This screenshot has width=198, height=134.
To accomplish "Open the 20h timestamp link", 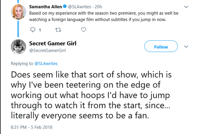I will 98,7.
